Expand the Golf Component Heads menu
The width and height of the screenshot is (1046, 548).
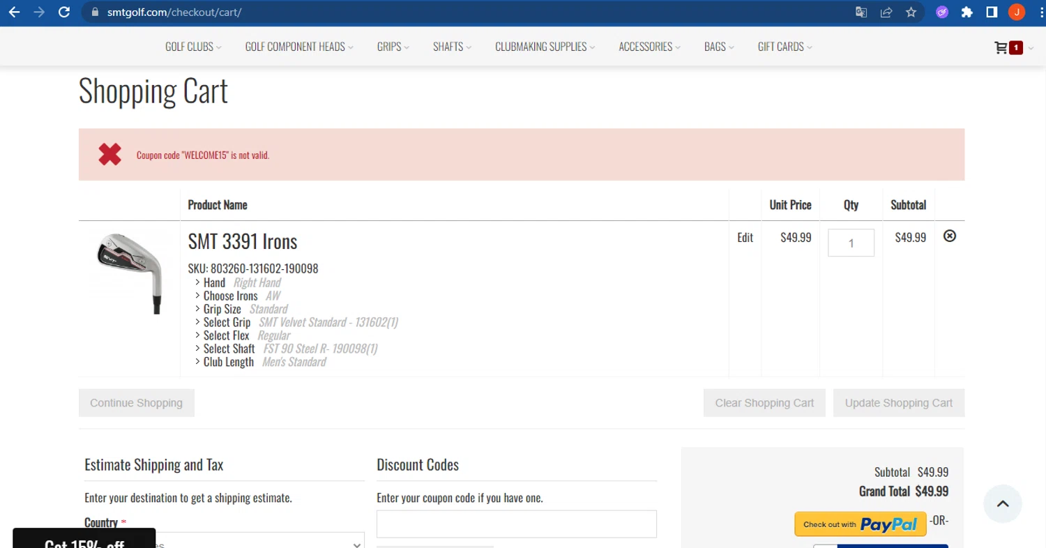pos(299,47)
